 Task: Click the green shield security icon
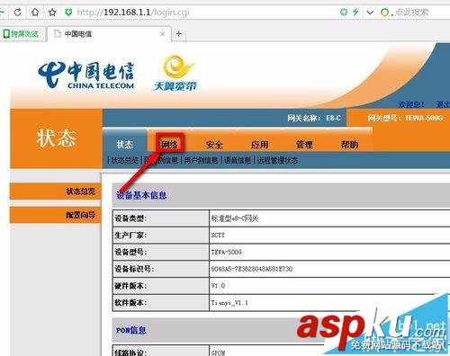point(68,13)
